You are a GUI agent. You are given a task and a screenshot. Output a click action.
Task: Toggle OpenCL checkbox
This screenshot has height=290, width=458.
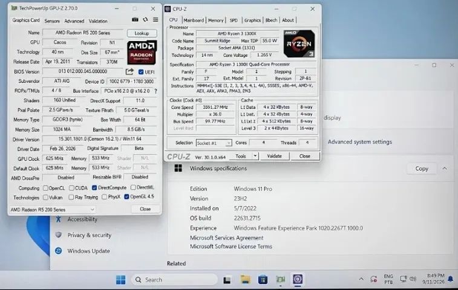coord(45,188)
